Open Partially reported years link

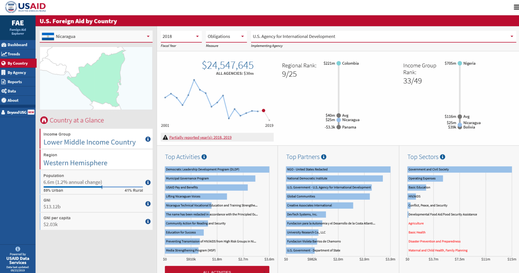click(x=200, y=137)
